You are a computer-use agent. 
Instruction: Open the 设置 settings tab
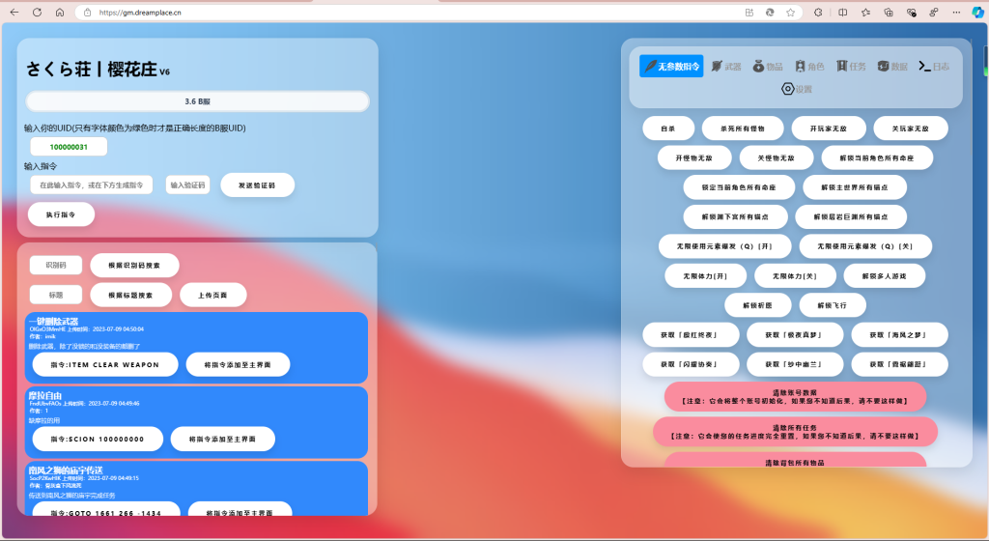point(797,89)
